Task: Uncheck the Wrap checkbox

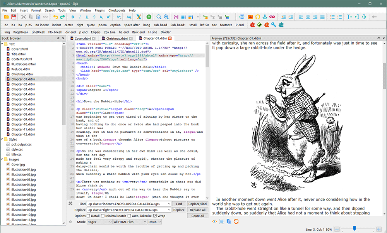Action: coord(155,216)
